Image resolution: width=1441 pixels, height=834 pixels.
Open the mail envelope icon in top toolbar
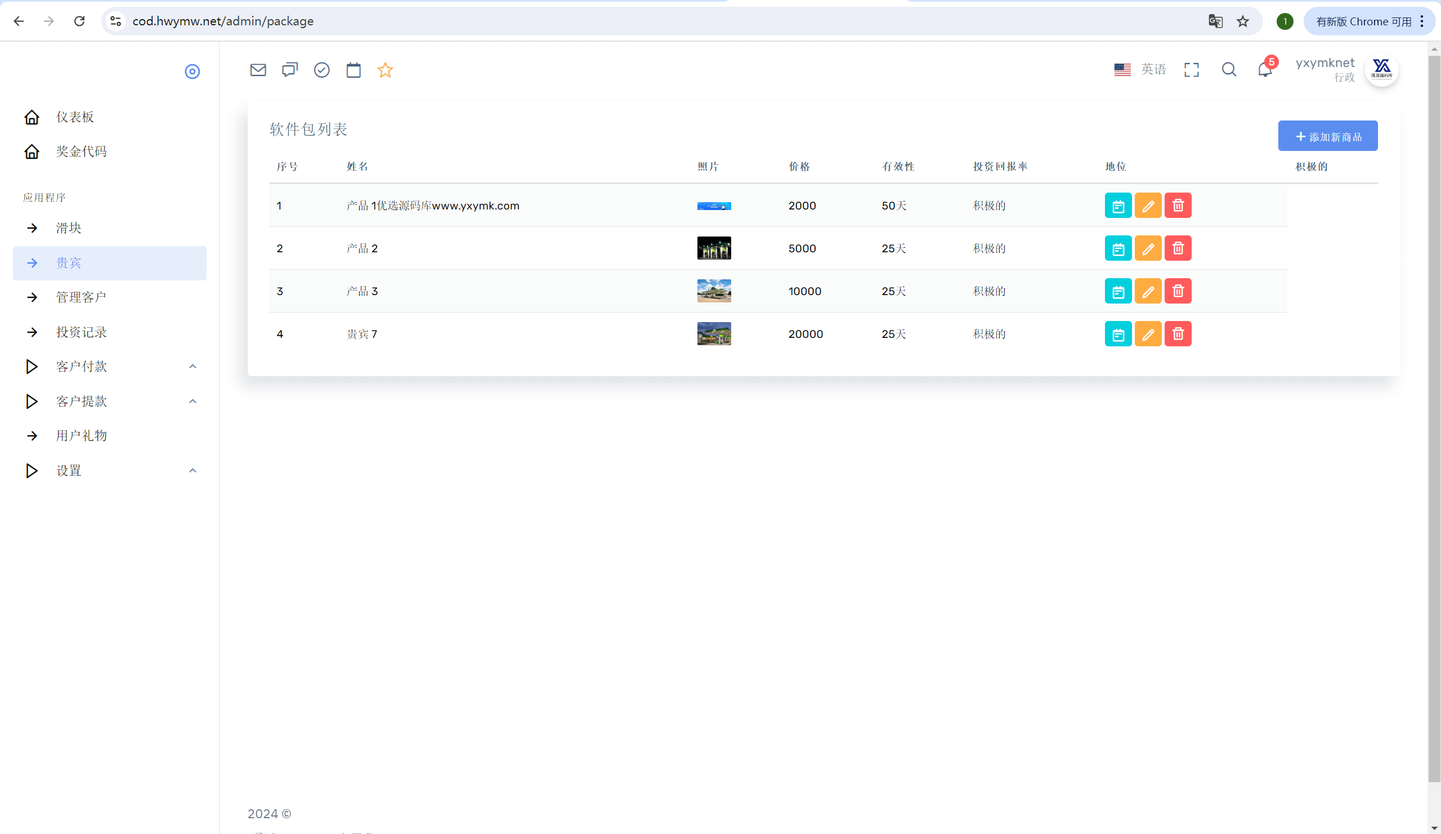click(258, 70)
